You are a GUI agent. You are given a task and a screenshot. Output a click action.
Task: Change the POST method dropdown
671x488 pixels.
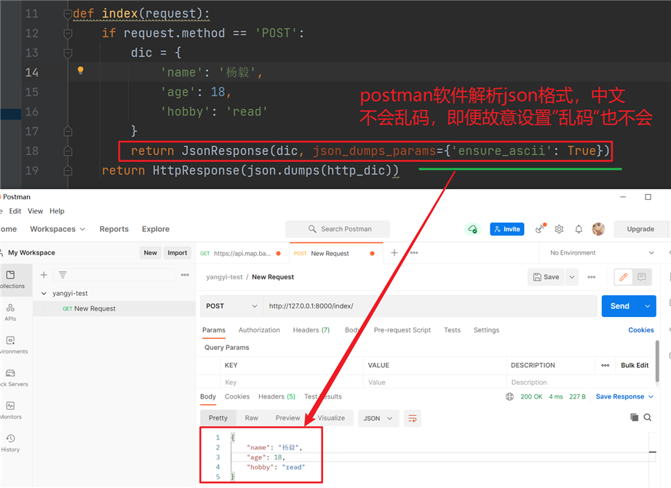(x=231, y=306)
